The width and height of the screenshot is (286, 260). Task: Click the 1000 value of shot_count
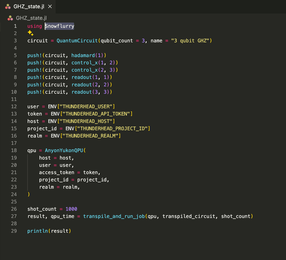(71, 209)
